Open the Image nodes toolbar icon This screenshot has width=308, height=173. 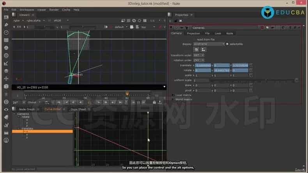(6, 17)
